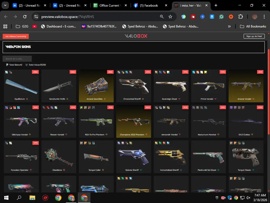Click the zoom magnifier in address bar
The image size is (270, 203).
click(x=162, y=17)
